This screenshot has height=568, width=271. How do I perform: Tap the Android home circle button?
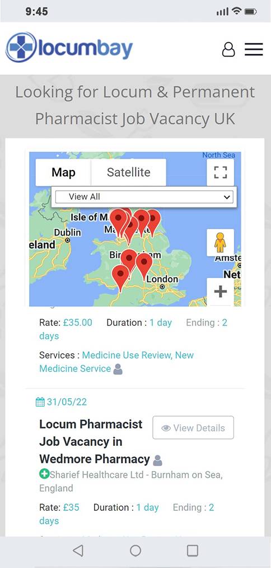(x=135, y=551)
